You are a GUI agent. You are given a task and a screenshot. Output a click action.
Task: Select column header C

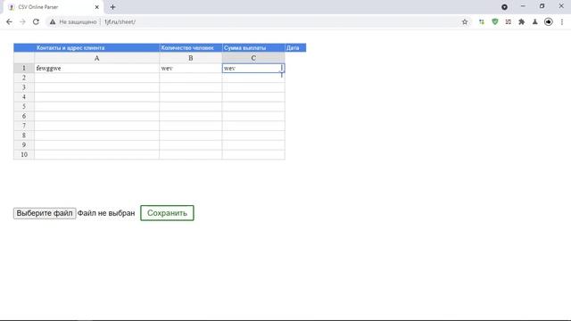(x=253, y=58)
